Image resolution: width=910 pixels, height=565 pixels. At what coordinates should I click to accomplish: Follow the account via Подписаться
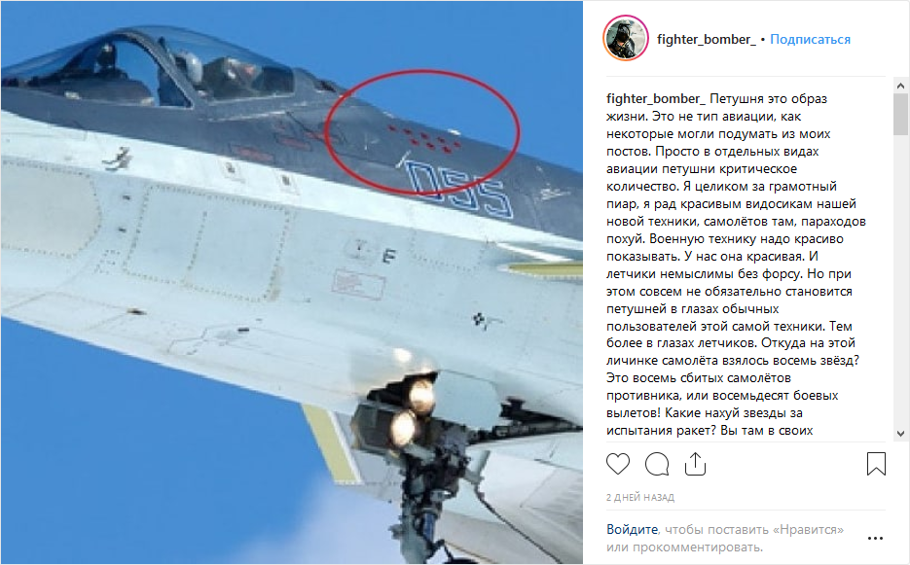810,40
